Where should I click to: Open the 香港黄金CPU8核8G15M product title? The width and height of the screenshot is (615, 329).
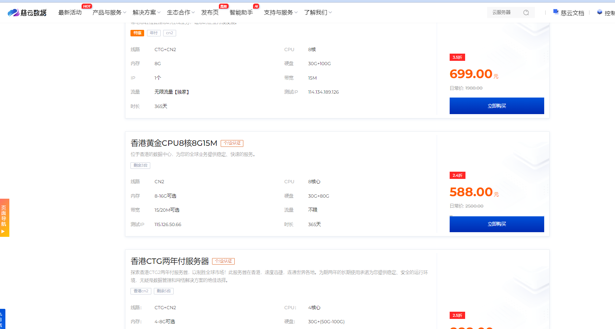(174, 143)
